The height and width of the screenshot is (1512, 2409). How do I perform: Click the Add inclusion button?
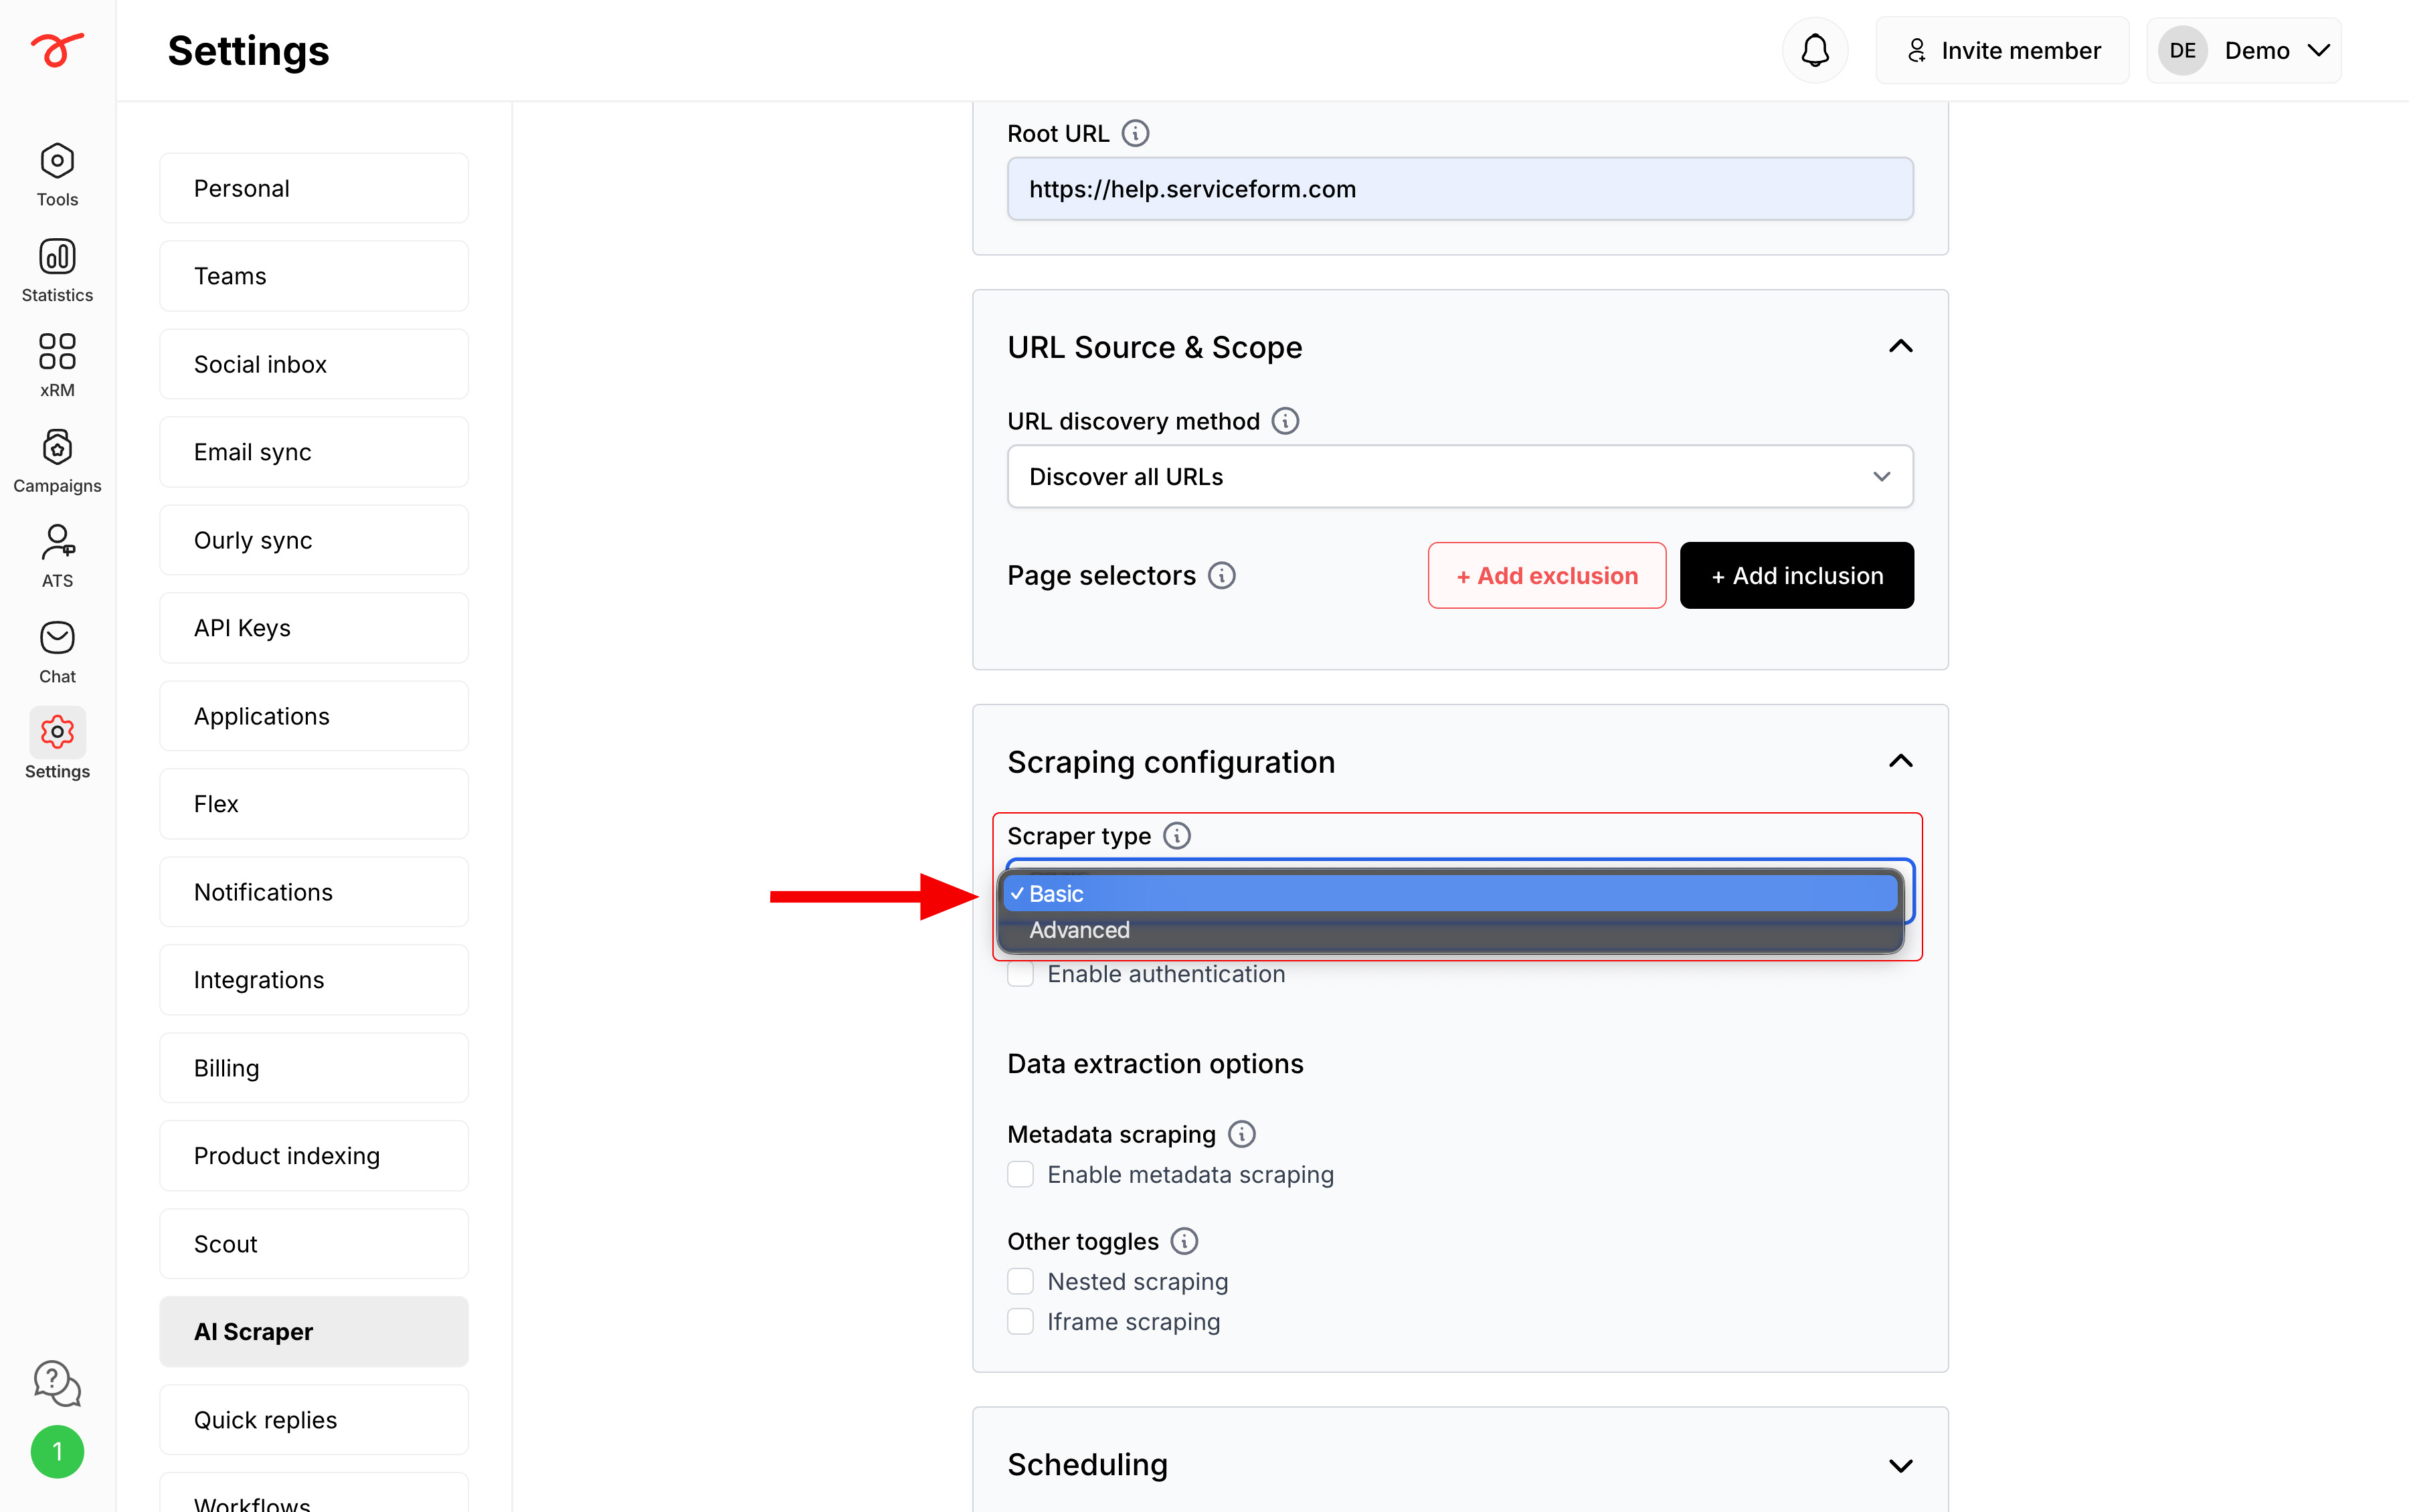[1797, 575]
